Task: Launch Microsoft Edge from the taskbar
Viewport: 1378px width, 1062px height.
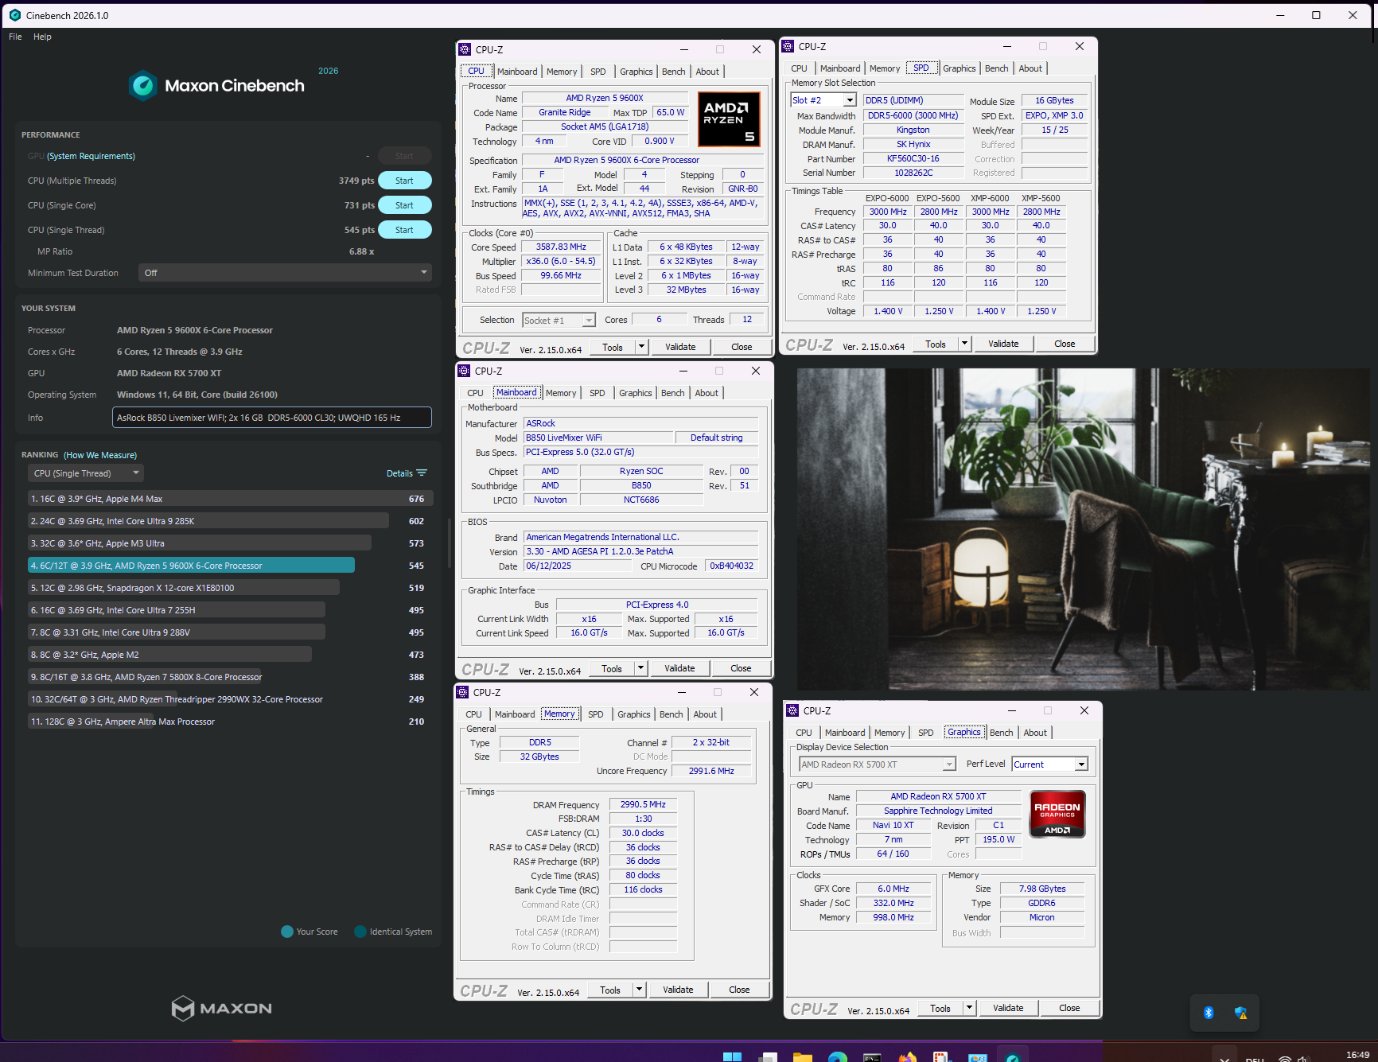Action: click(x=837, y=1056)
